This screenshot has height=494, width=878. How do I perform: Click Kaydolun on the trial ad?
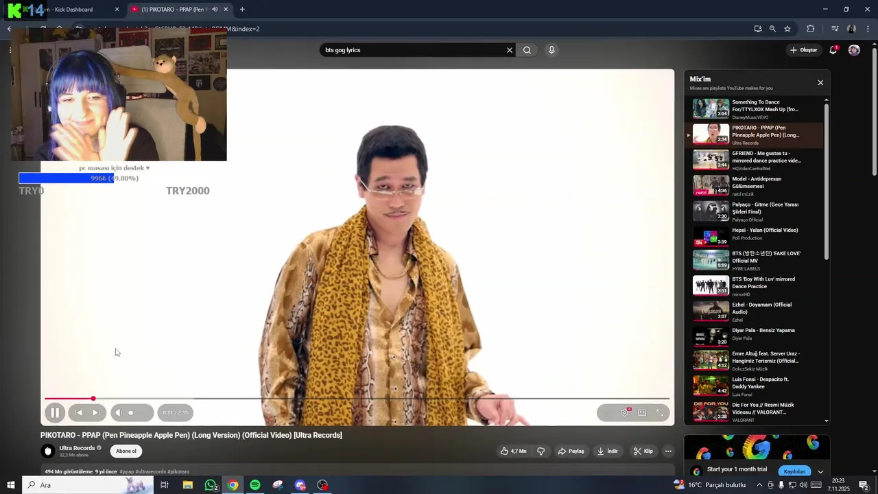pyautogui.click(x=794, y=471)
